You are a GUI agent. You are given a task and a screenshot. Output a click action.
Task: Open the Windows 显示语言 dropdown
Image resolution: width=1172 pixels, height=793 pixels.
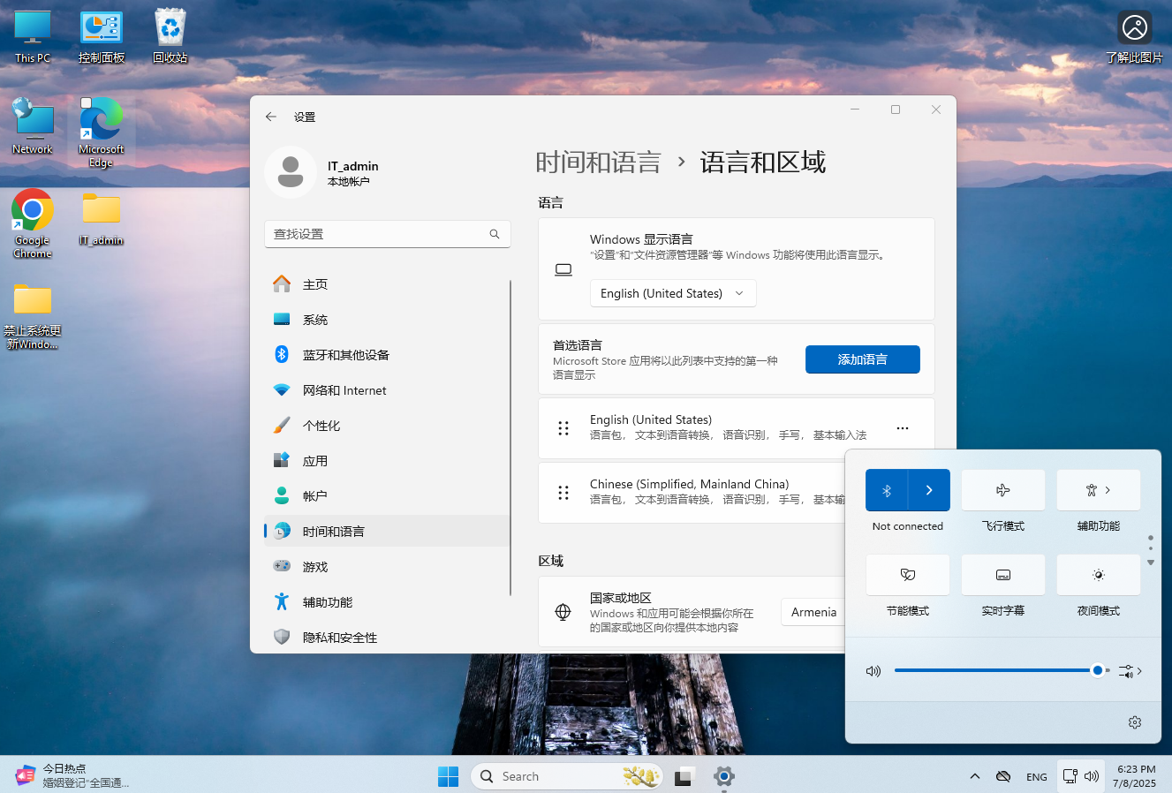673,292
